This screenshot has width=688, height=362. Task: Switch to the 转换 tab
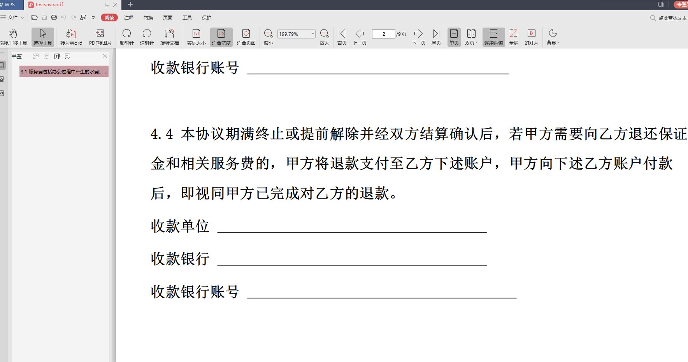(148, 17)
